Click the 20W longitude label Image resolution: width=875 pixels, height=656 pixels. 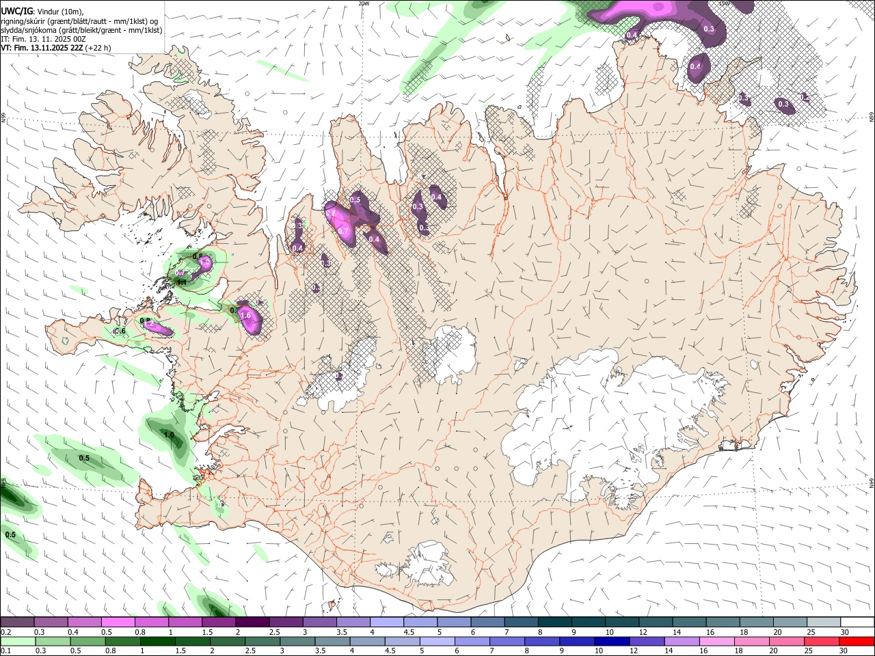point(364,3)
